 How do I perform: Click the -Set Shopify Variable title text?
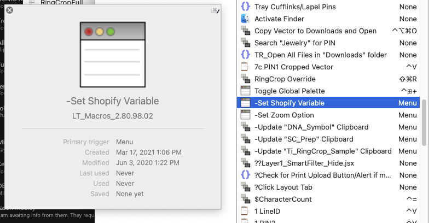[113, 101]
